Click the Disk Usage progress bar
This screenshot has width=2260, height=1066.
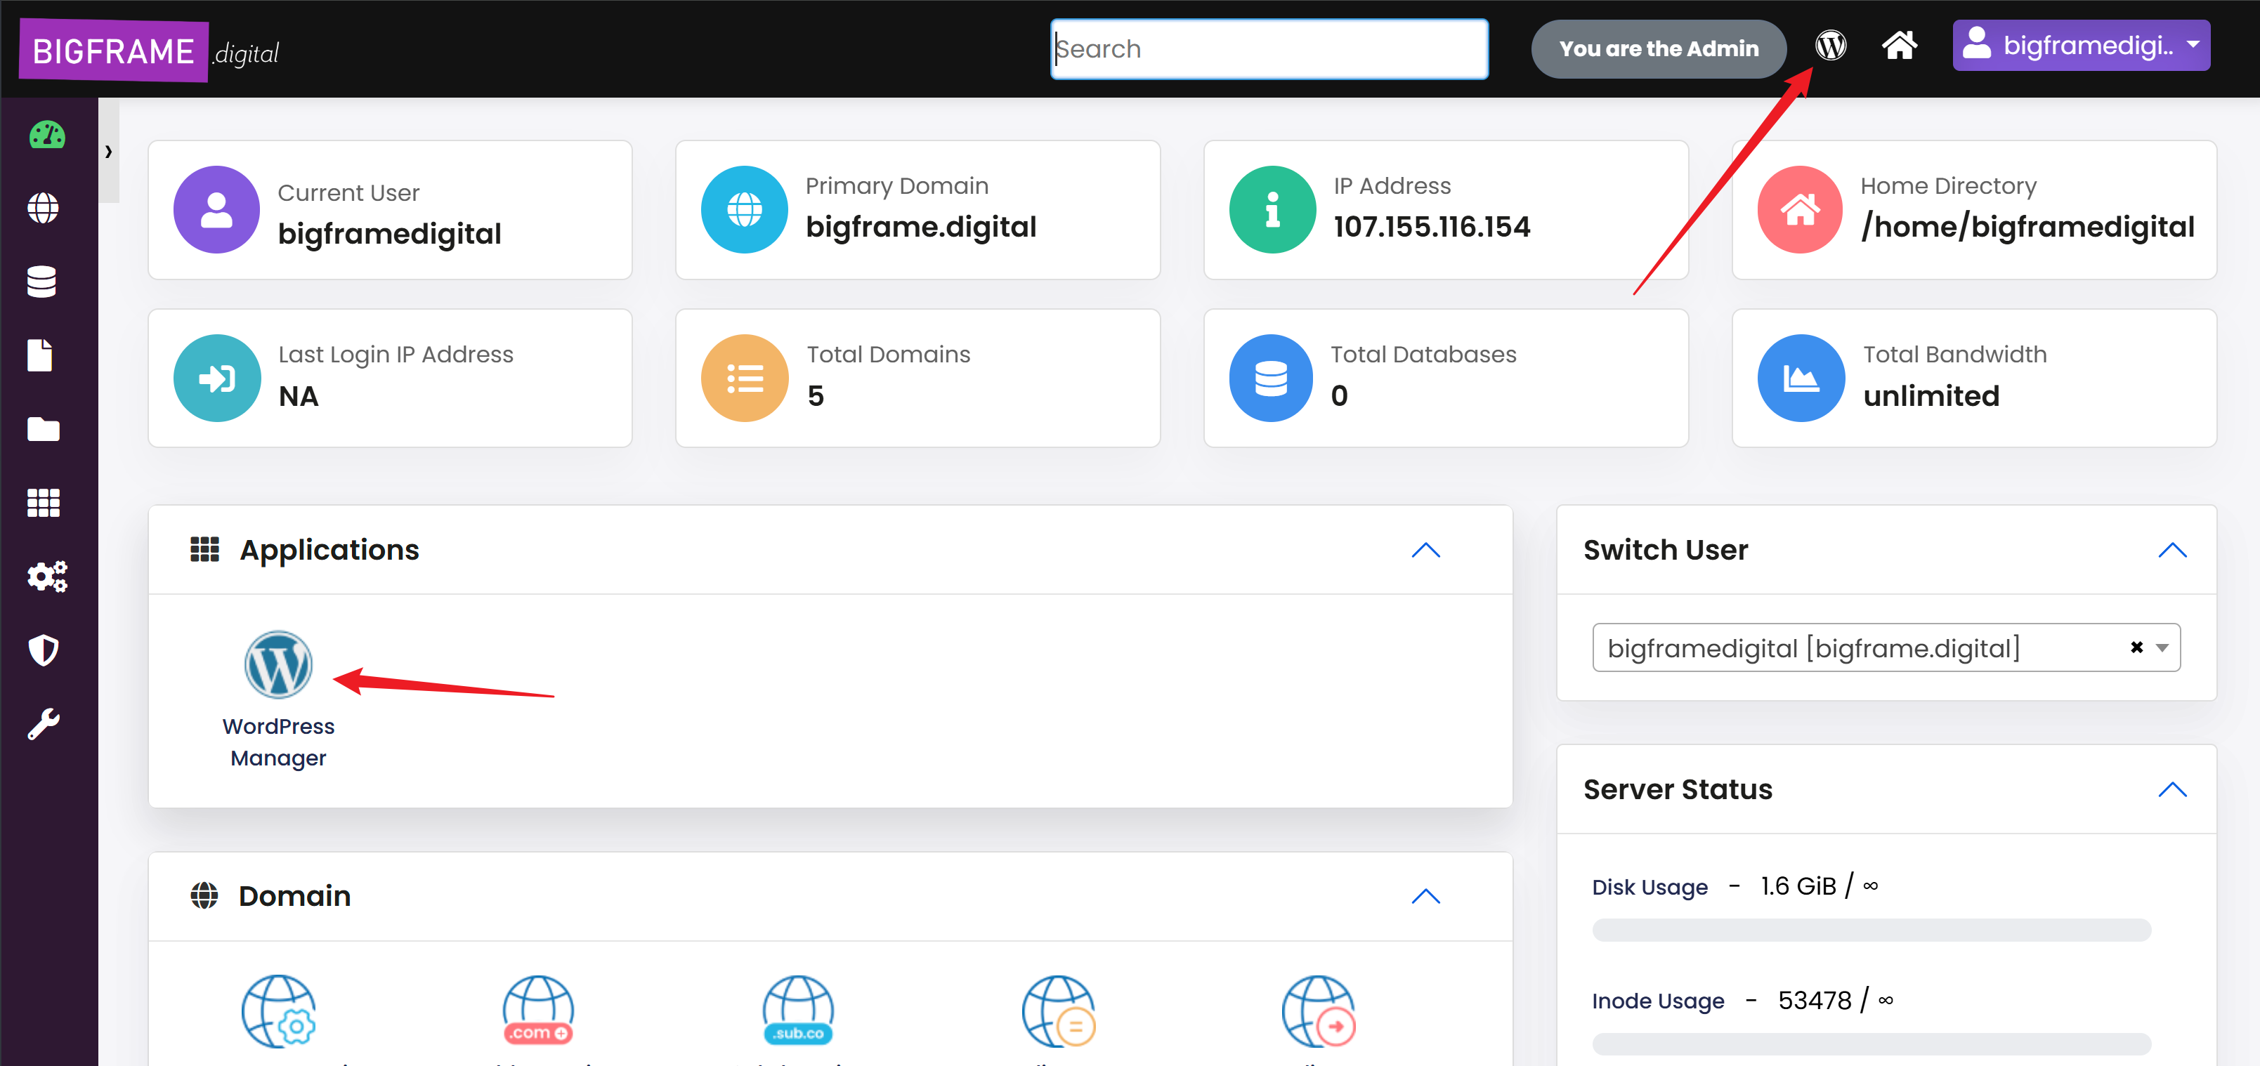(1872, 930)
